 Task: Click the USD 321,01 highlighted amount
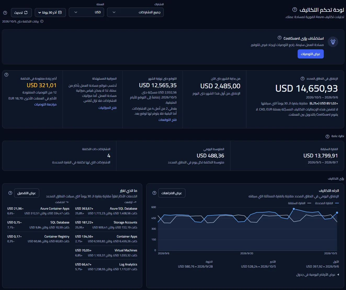tap(42, 85)
